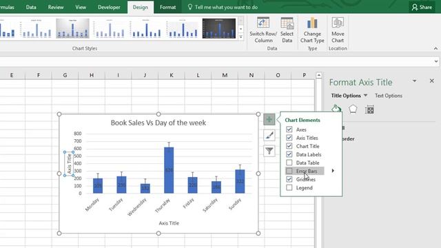Expand the Error Bars submenu arrow
Screen dimensions: 441x248
(x=333, y=171)
